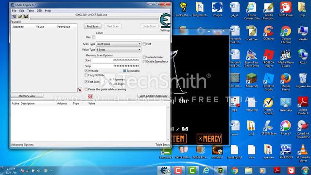311x175 pixels.
Task: Open Mozilla Firefox desktop icon
Action: tap(286, 82)
